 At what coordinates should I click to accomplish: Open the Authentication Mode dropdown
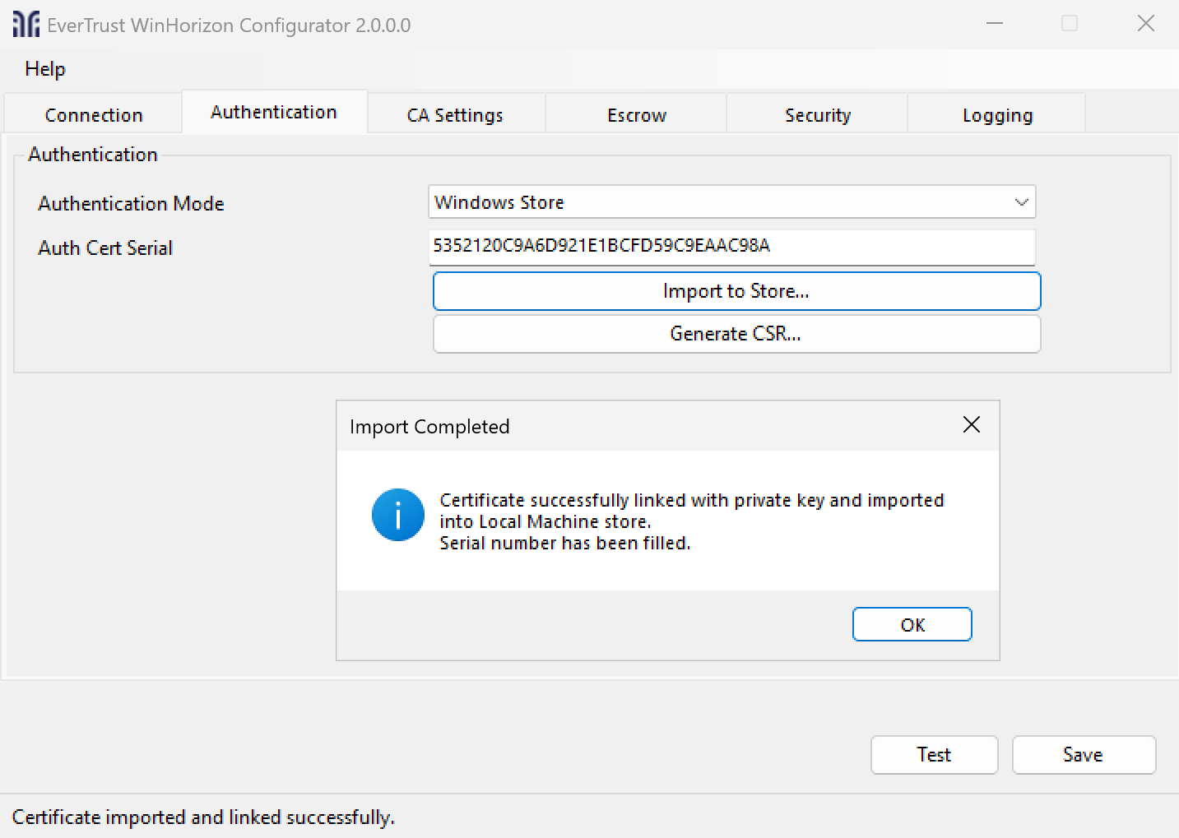pos(1022,201)
